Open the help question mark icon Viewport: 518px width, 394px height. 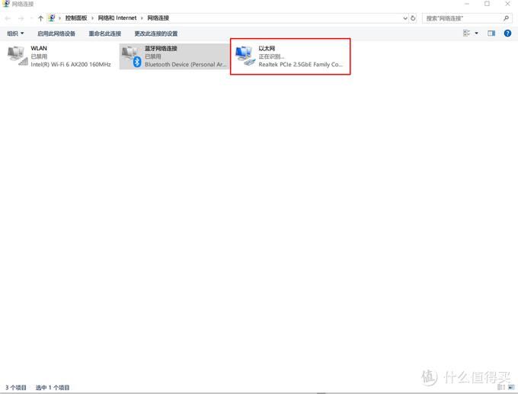point(507,33)
